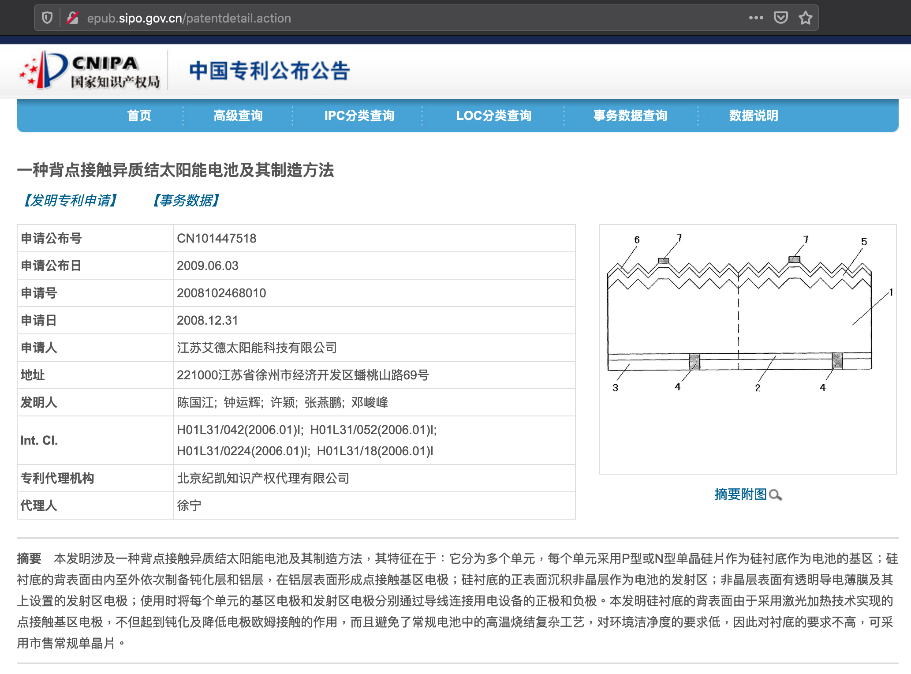Click the publication number CN101447518 cell
This screenshot has width=911, height=674.
[217, 239]
